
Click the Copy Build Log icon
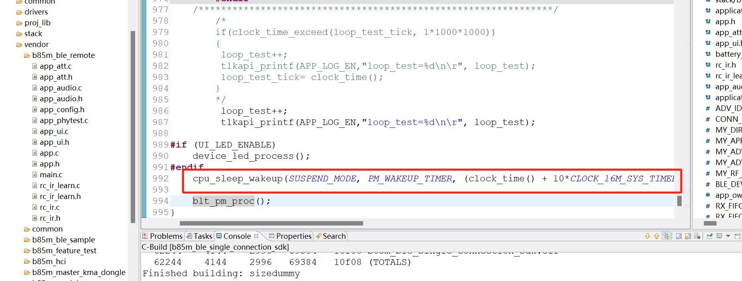pyautogui.click(x=678, y=236)
